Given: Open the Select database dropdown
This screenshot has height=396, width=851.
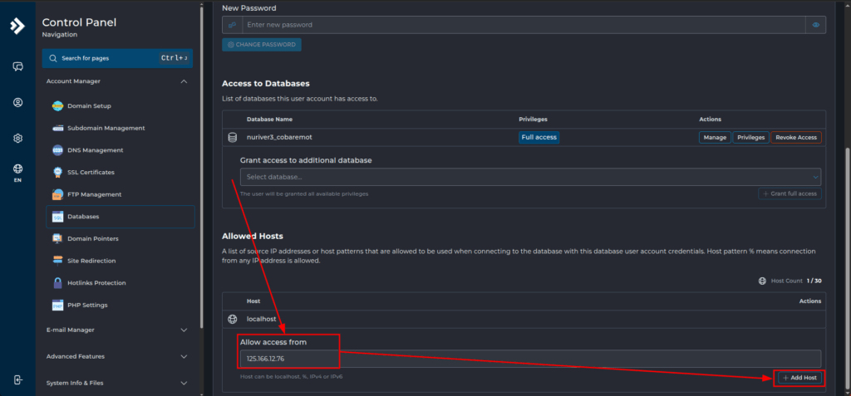Looking at the screenshot, I should [x=529, y=177].
